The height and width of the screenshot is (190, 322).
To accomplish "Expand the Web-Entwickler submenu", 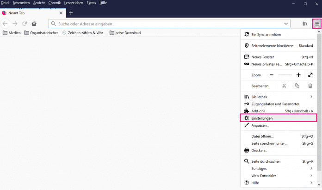I will point(278,176).
